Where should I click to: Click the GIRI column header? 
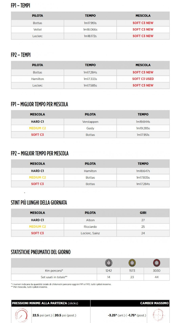(143, 213)
